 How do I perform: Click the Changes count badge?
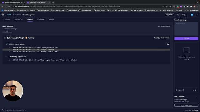pos(183,90)
